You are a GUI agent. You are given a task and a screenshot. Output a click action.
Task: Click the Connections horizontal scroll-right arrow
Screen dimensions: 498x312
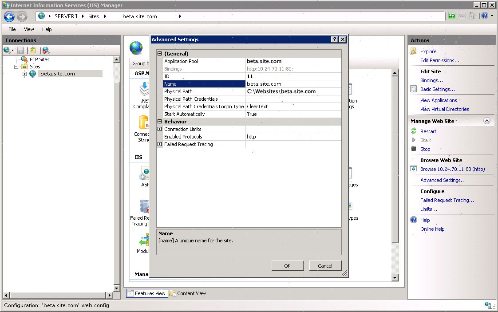point(110,295)
